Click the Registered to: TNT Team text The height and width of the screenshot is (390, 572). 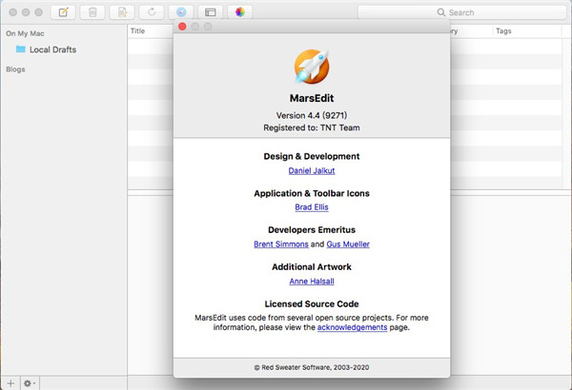(x=312, y=127)
